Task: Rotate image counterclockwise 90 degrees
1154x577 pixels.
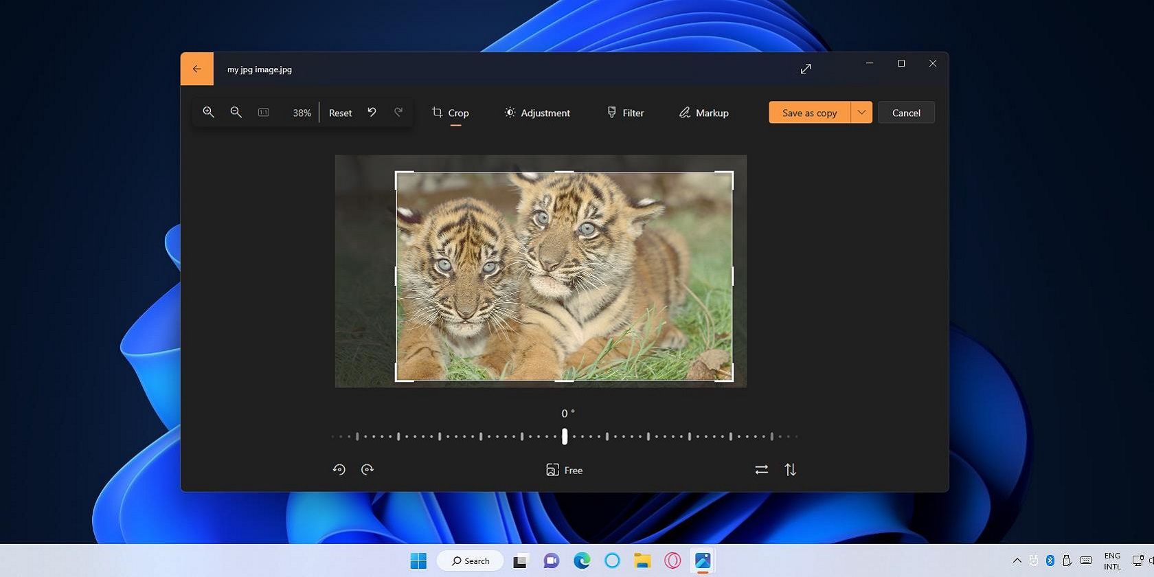Action: coord(339,470)
